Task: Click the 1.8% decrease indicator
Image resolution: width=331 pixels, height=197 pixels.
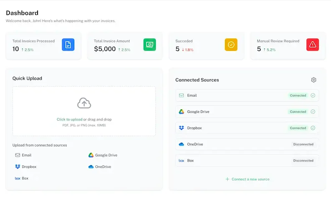Action: (x=188, y=50)
